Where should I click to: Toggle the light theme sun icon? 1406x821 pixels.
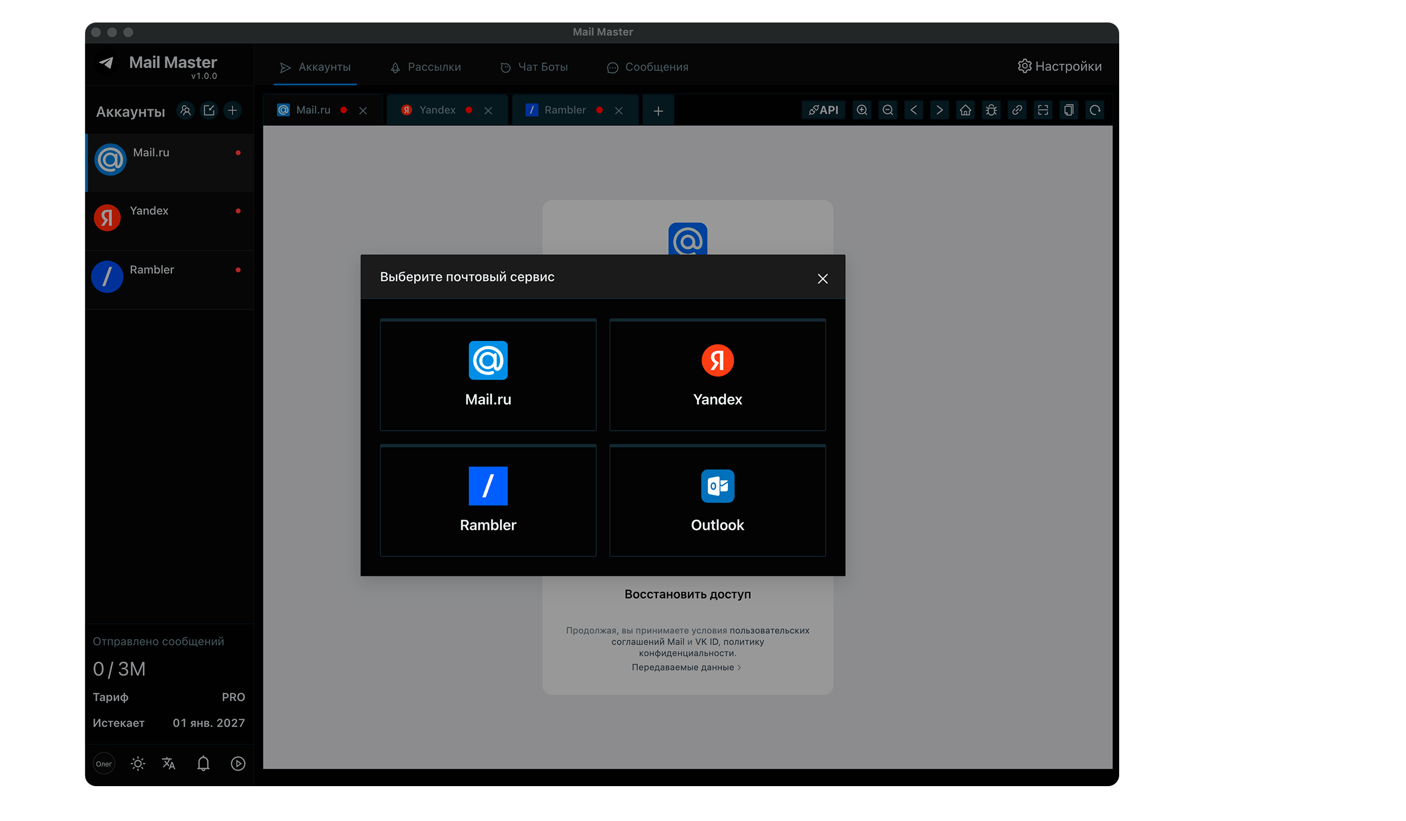click(x=138, y=763)
